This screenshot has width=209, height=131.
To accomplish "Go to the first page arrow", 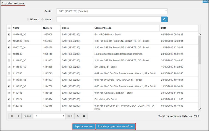I will [12, 116].
